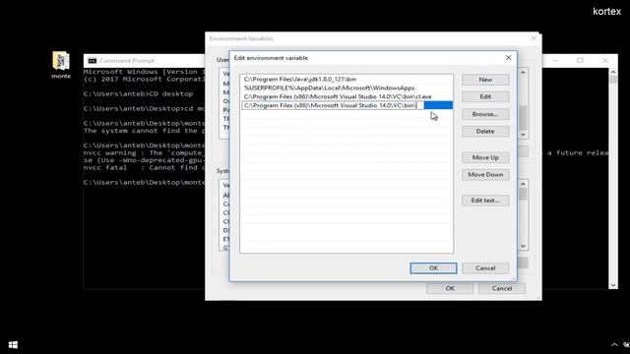Image resolution: width=630 pixels, height=354 pixels.
Task: Click the New button in Edit environment variable
Action: [x=485, y=80]
